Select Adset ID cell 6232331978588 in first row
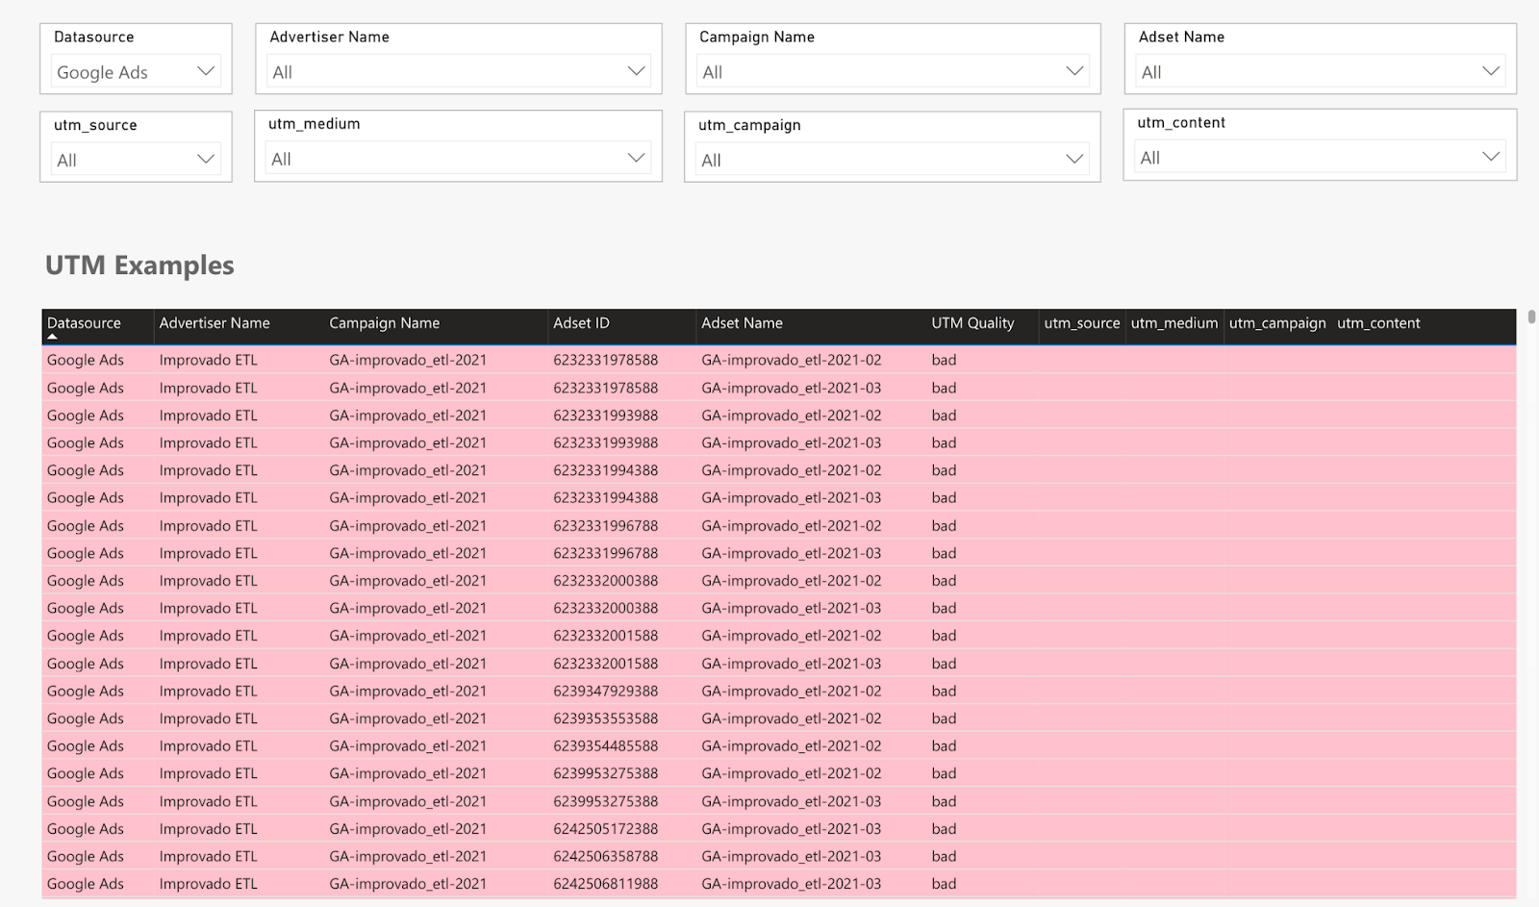1539x907 pixels. 605,360
